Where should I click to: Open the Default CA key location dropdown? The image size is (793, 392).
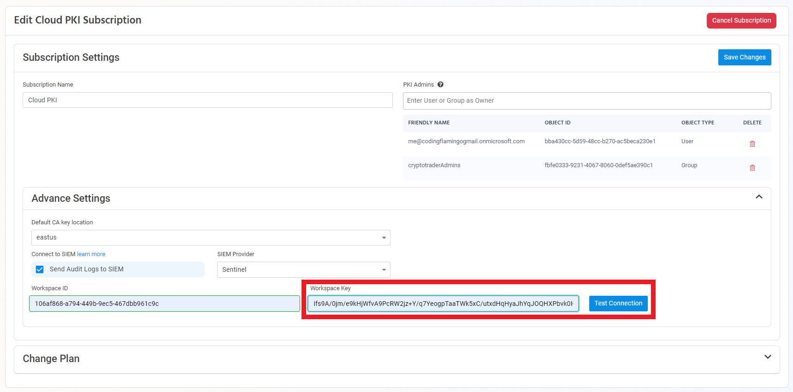pyautogui.click(x=211, y=238)
